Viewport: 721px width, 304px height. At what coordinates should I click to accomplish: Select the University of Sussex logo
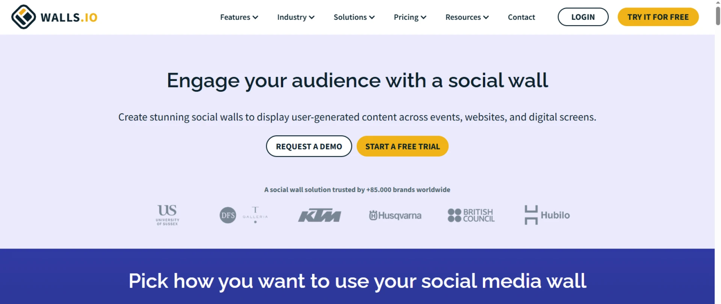pos(167,214)
